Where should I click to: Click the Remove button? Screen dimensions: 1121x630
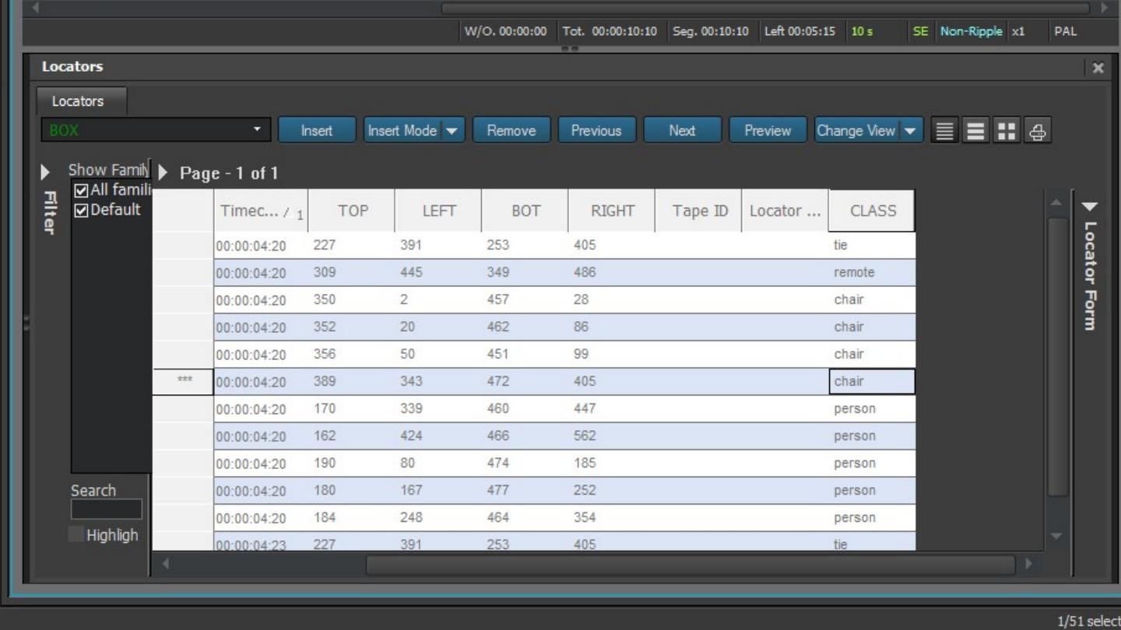pos(511,131)
